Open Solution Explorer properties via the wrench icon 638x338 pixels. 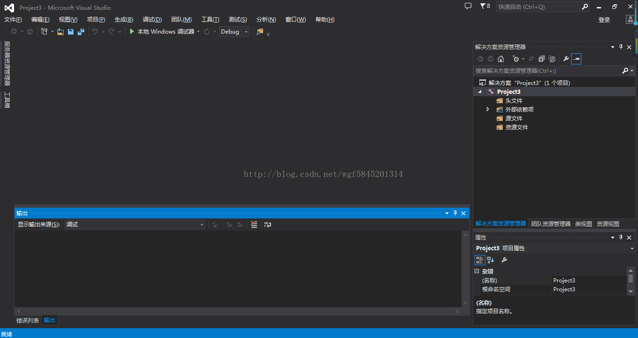coord(566,59)
